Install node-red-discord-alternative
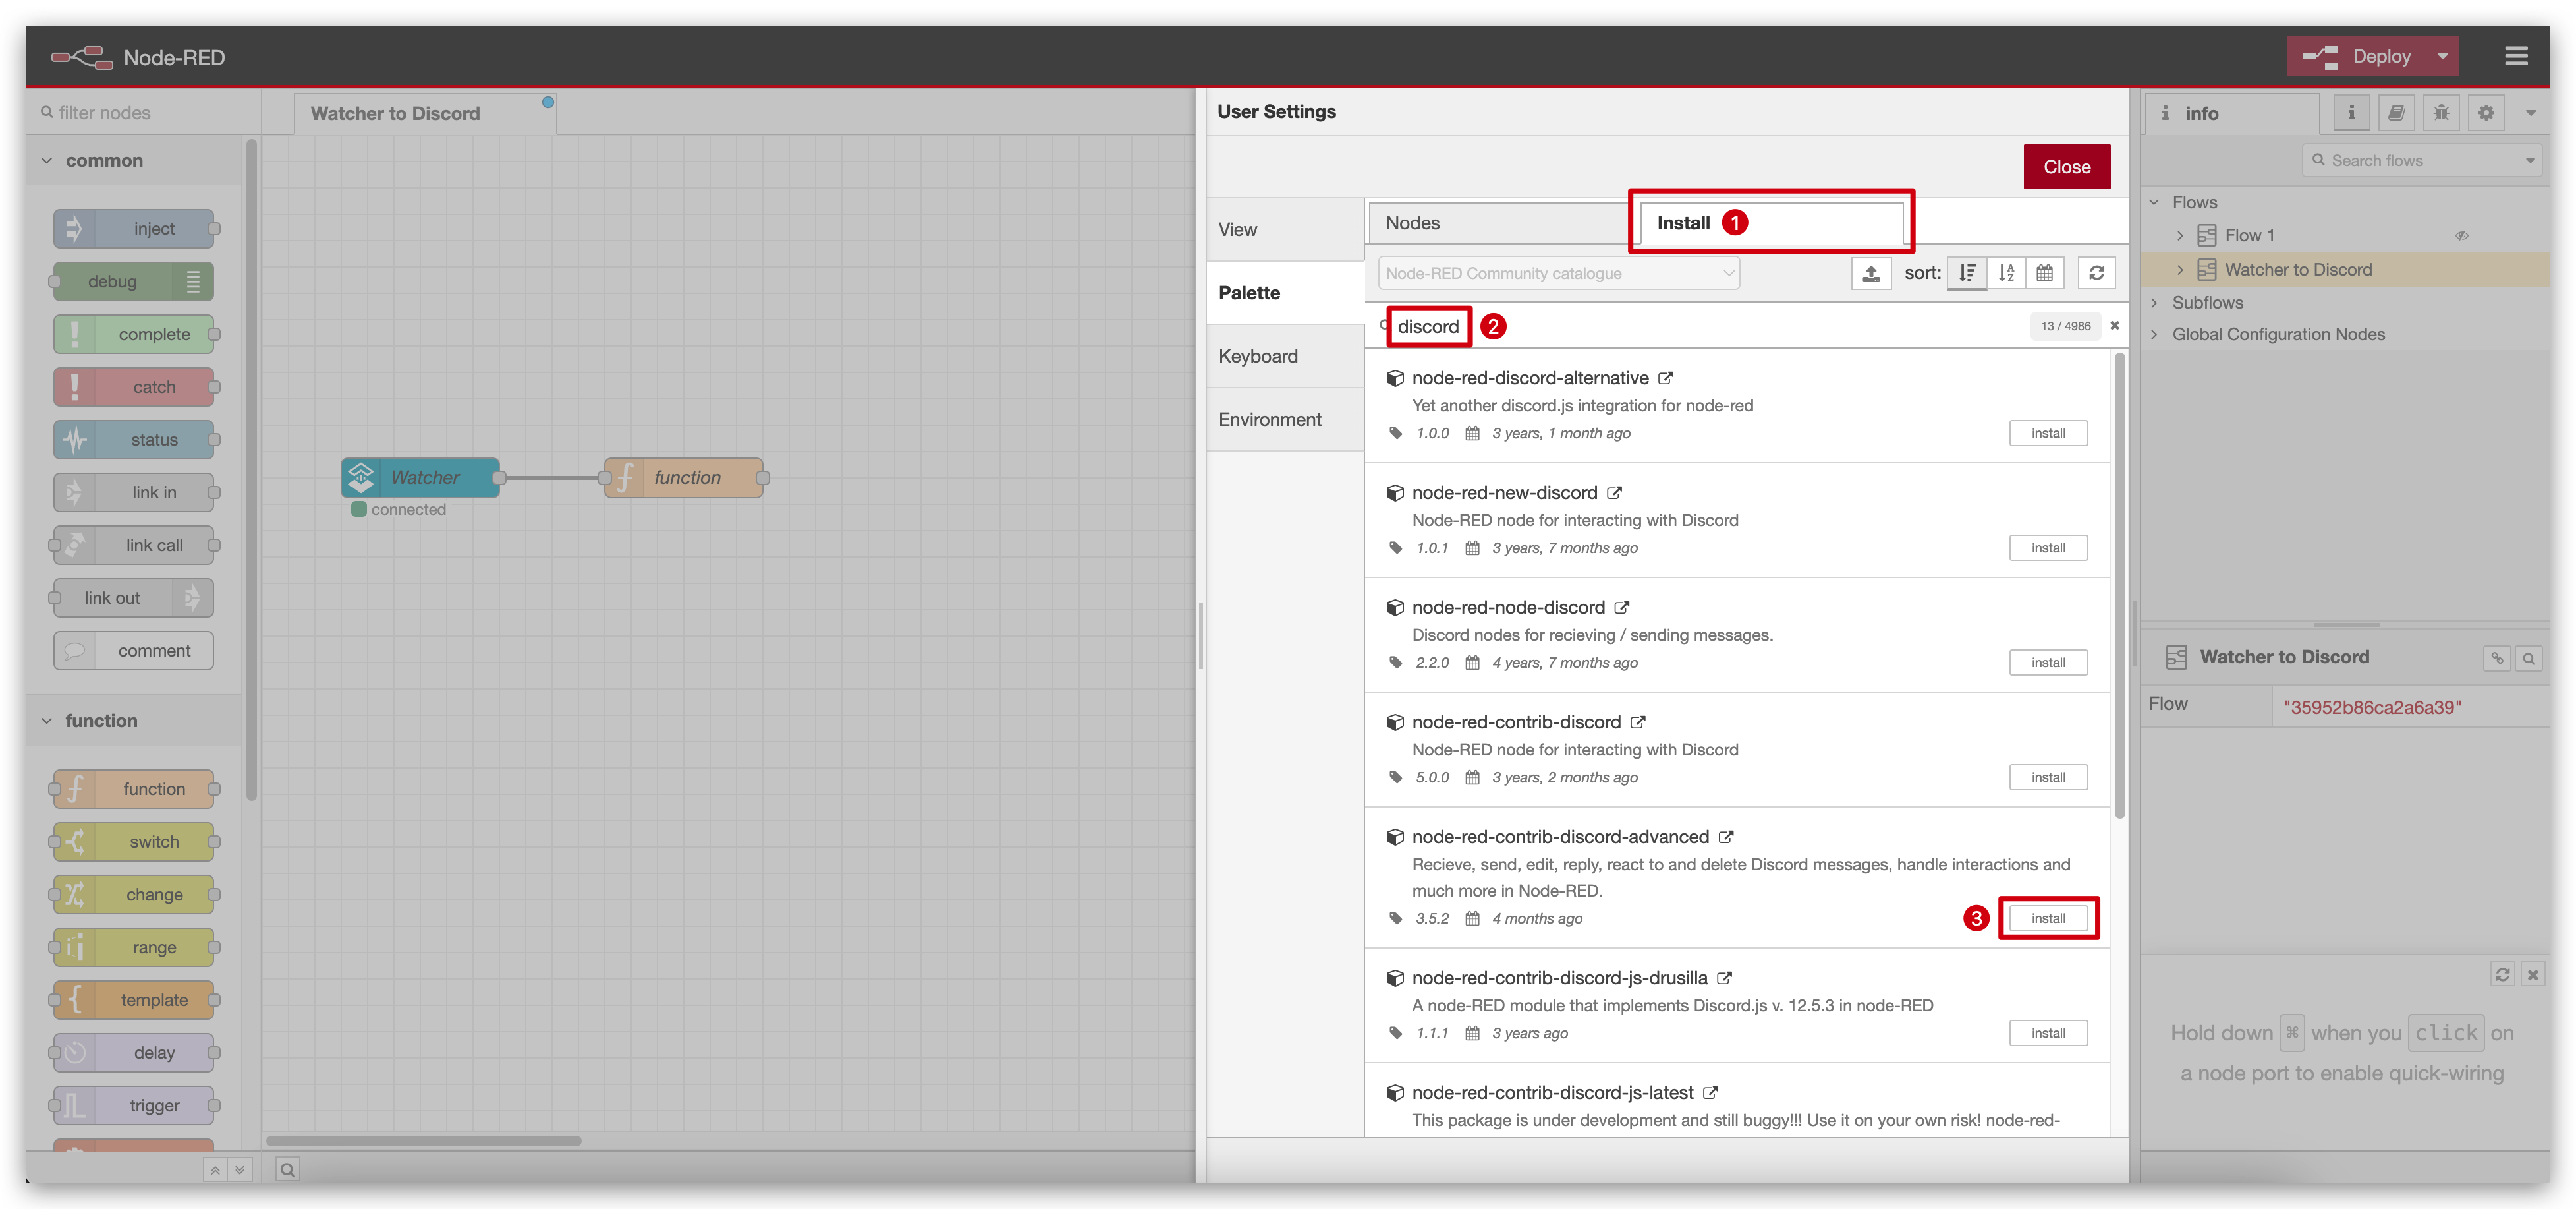This screenshot has height=1209, width=2576. (x=2048, y=433)
